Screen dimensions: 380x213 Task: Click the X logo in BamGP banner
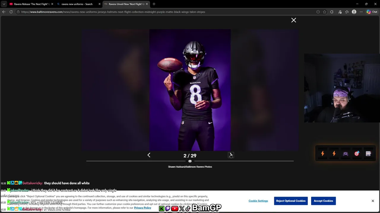click(x=182, y=209)
